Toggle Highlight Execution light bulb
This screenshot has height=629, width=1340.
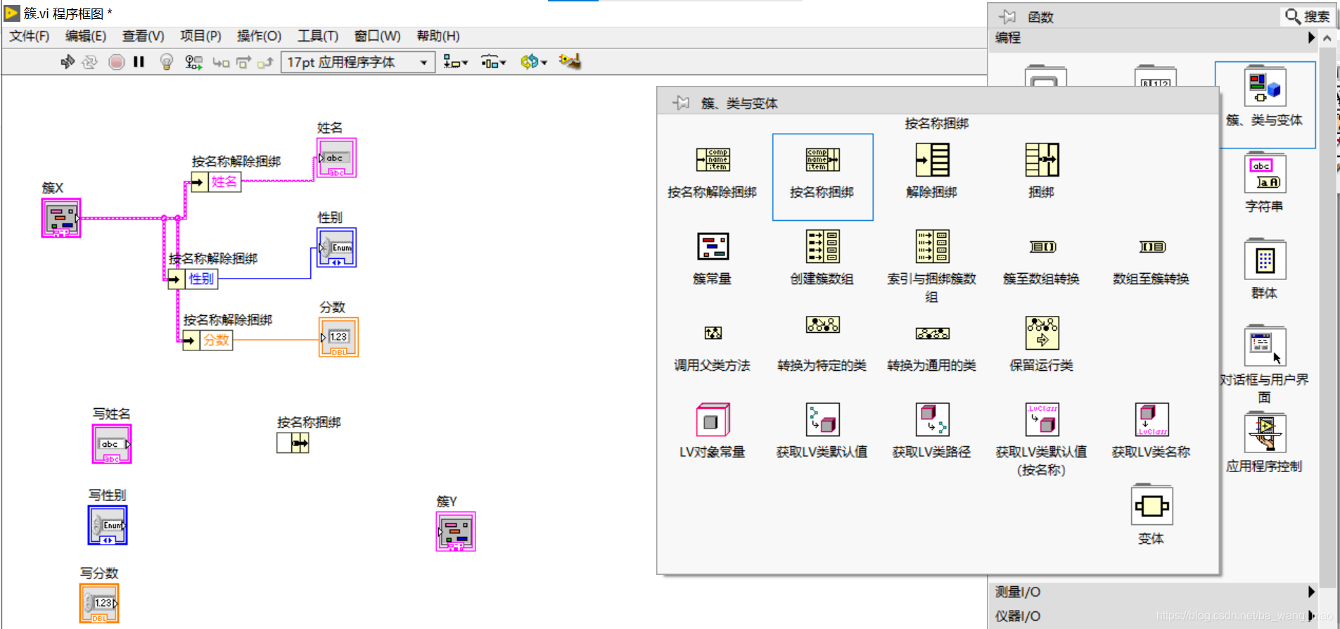click(x=167, y=62)
